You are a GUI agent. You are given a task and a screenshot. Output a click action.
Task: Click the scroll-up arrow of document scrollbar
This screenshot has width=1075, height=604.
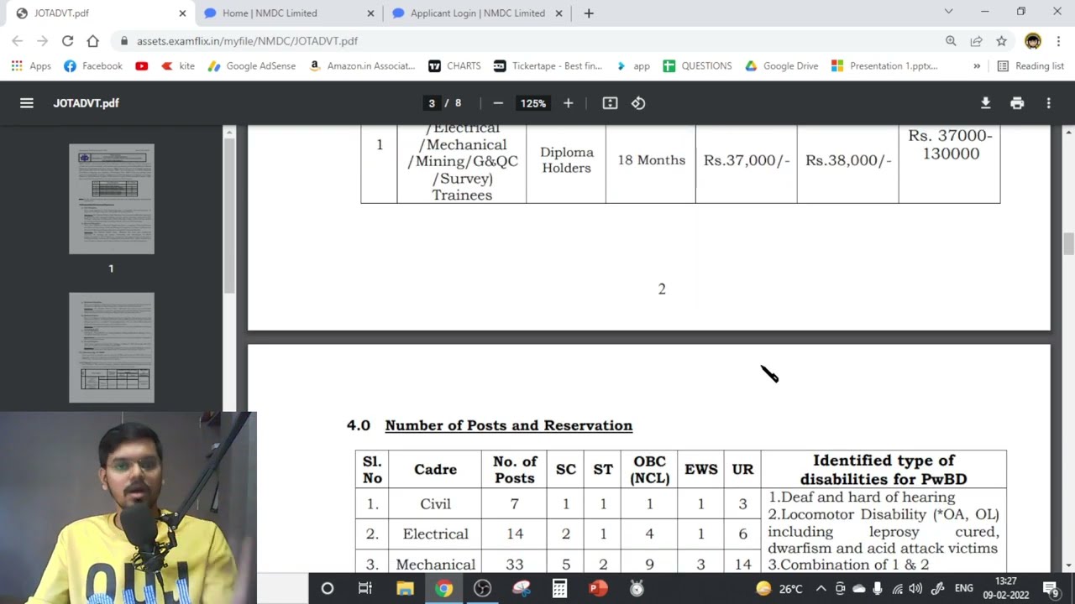1068,133
